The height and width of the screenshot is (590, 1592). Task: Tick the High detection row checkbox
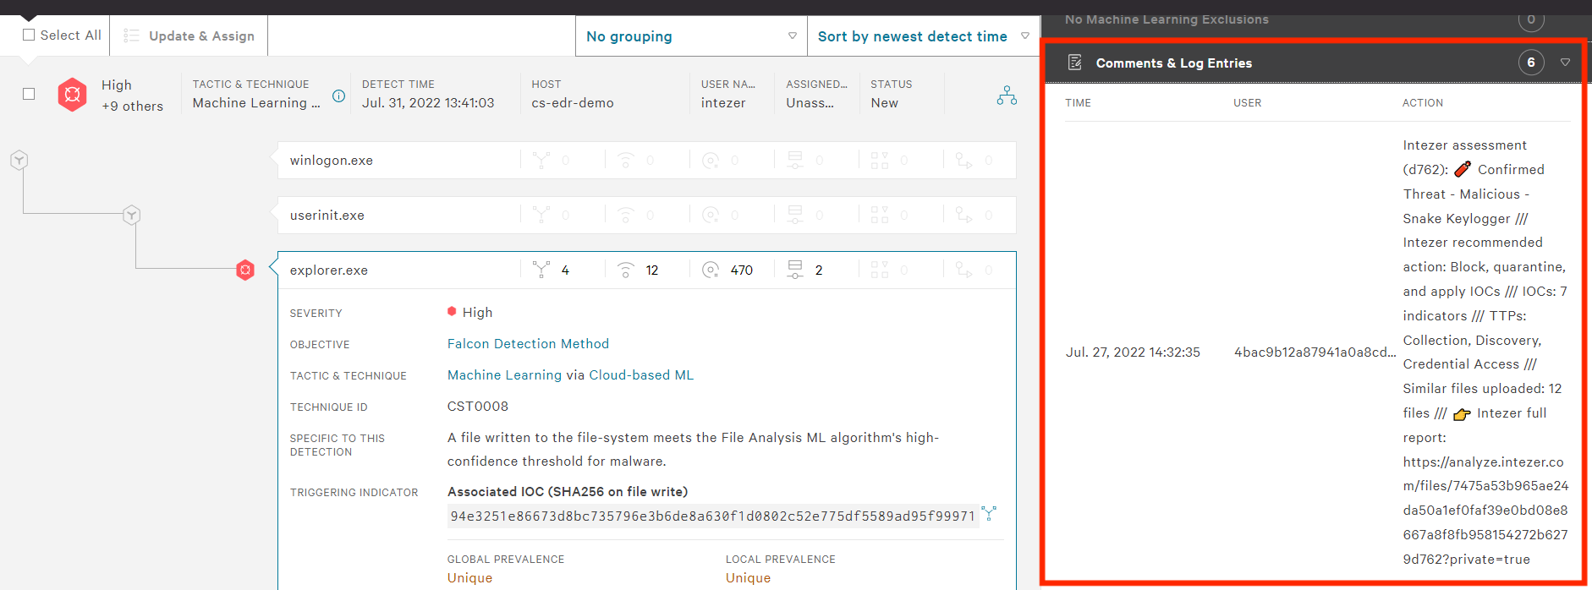pos(29,94)
